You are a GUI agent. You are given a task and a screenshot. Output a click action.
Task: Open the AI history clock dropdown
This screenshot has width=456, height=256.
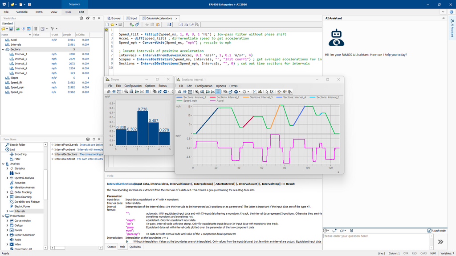327,231
